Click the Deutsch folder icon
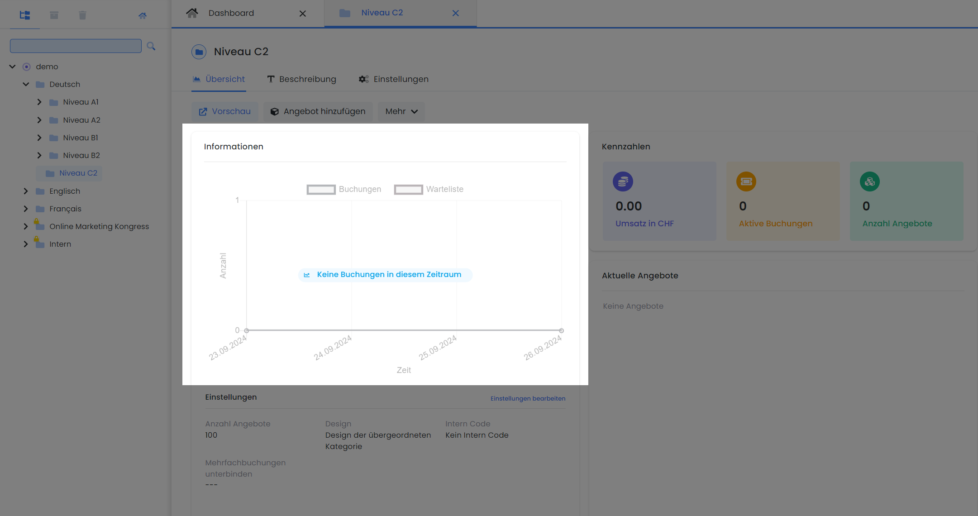Image resolution: width=978 pixels, height=516 pixels. coord(40,85)
